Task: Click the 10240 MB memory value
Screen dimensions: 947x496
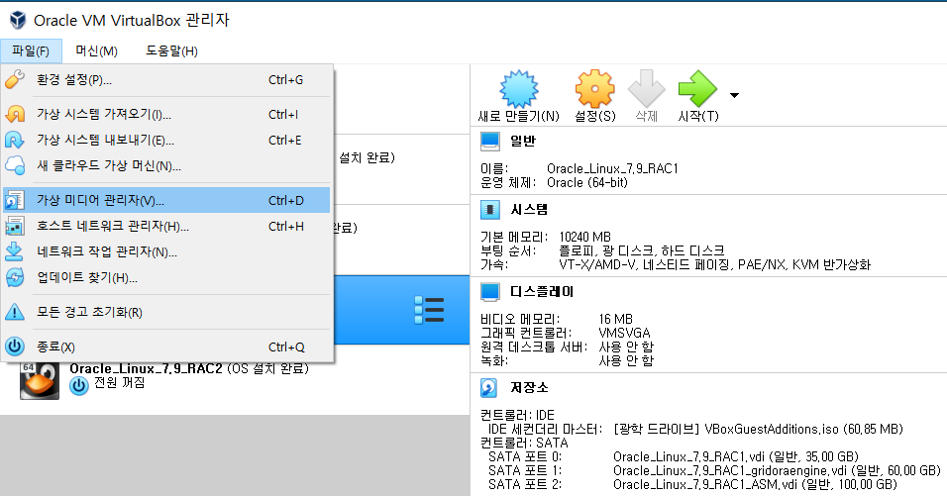Action: click(584, 238)
